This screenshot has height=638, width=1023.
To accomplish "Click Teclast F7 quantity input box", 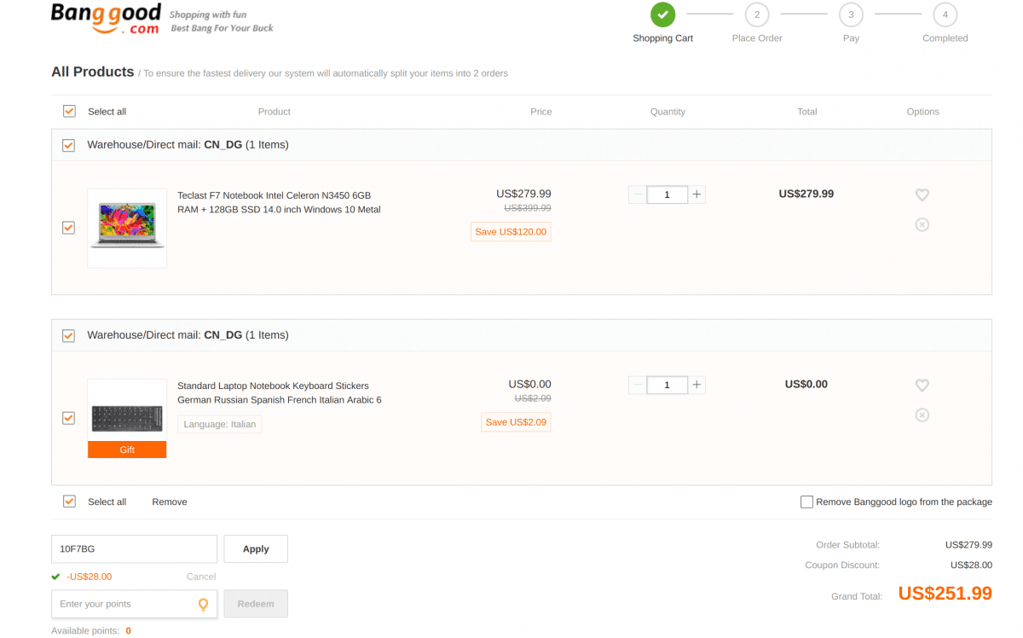I will 667,194.
